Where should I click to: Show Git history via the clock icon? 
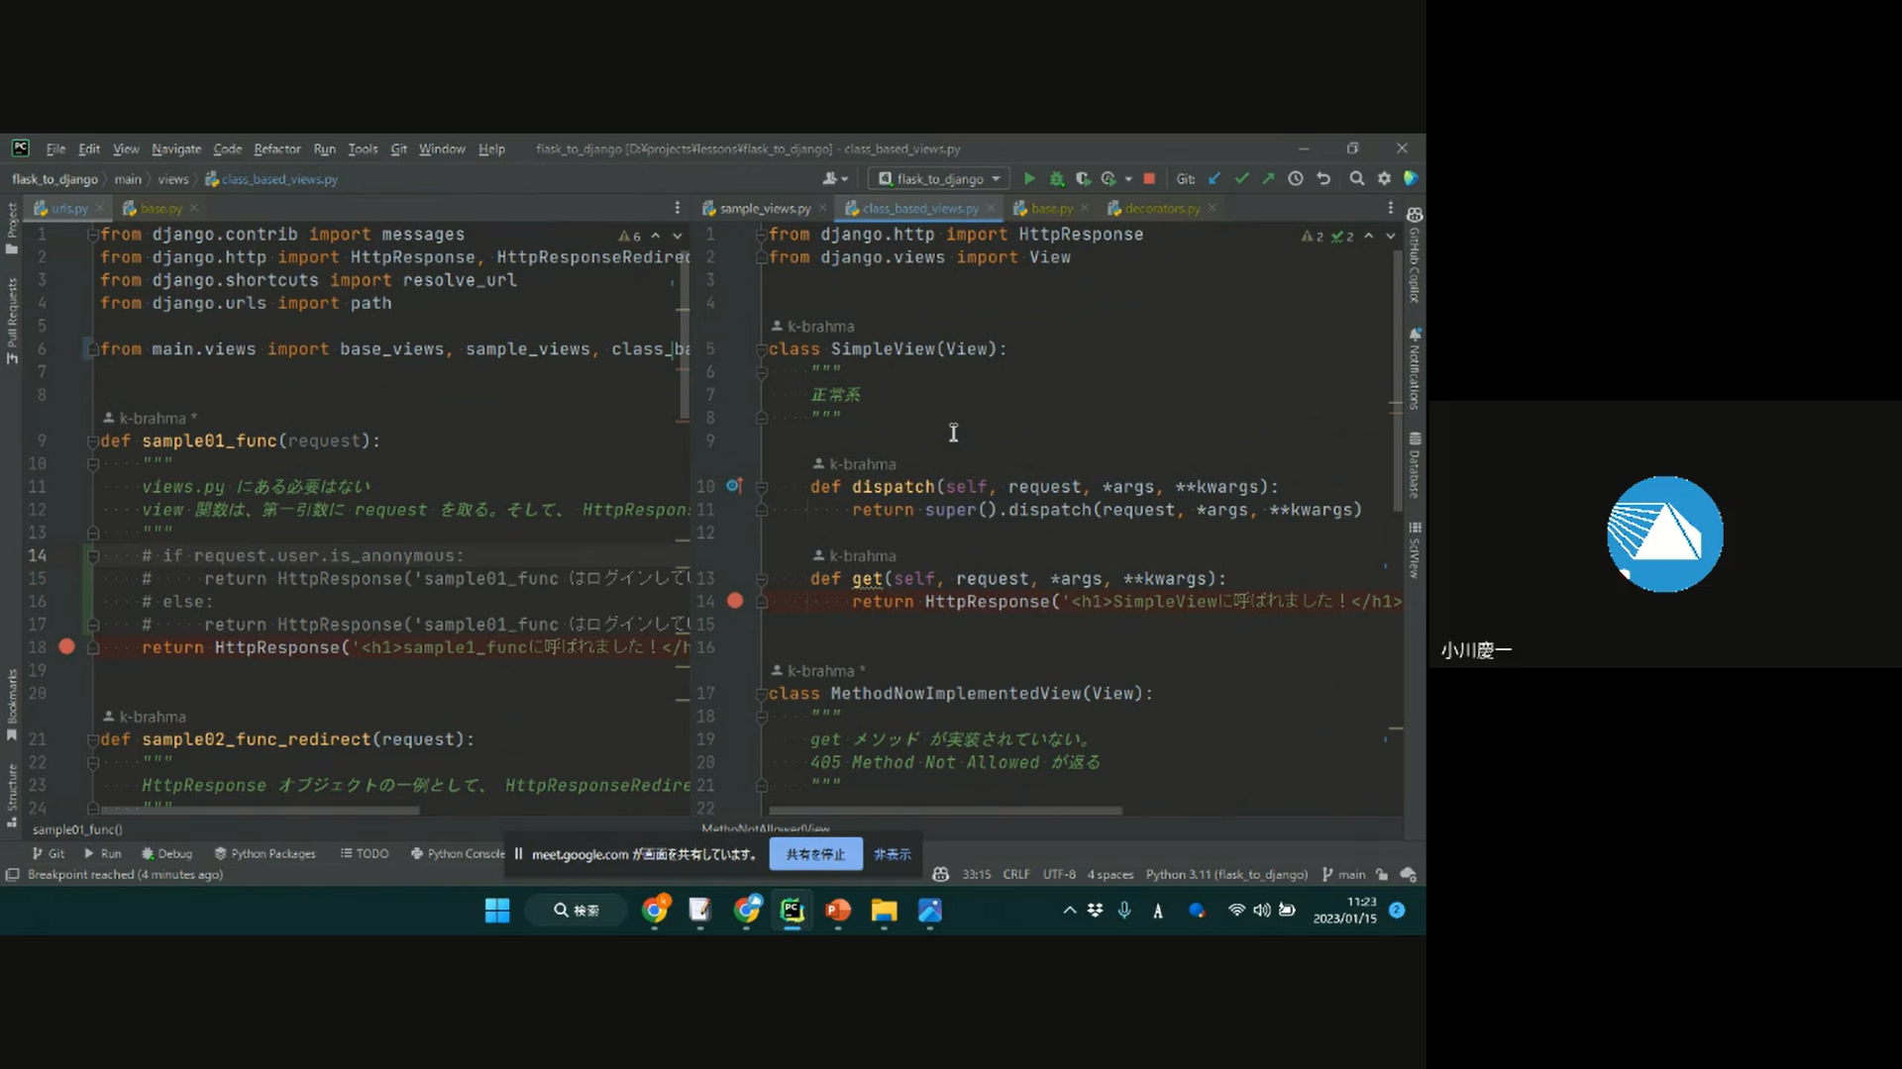tap(1296, 179)
